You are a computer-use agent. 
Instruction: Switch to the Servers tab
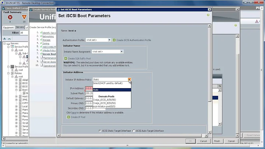point(20,27)
